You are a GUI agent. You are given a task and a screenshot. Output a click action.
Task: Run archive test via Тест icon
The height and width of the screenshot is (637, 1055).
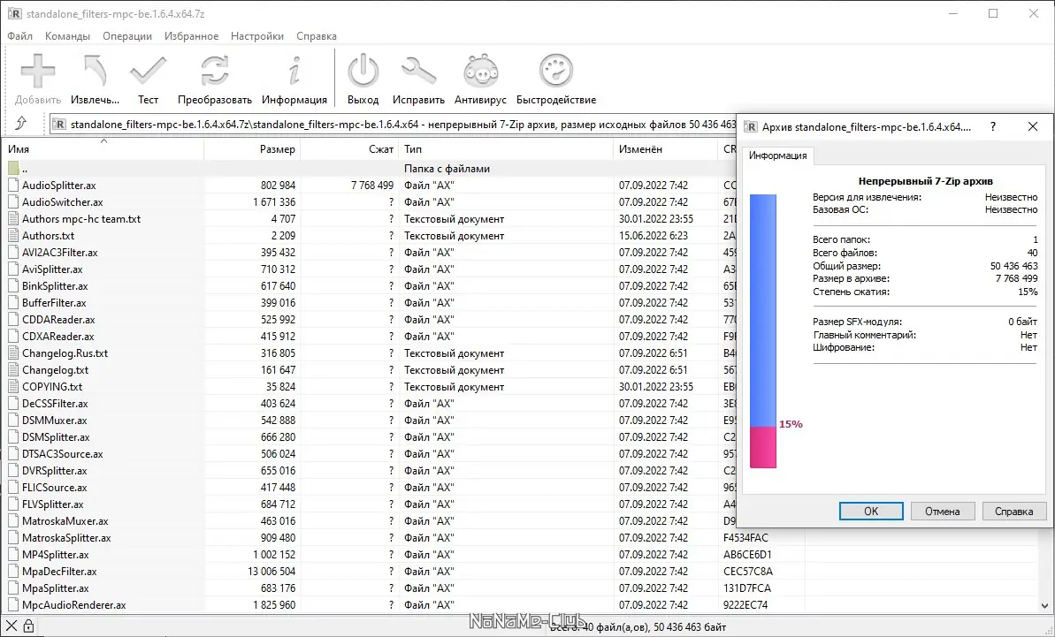click(x=148, y=71)
